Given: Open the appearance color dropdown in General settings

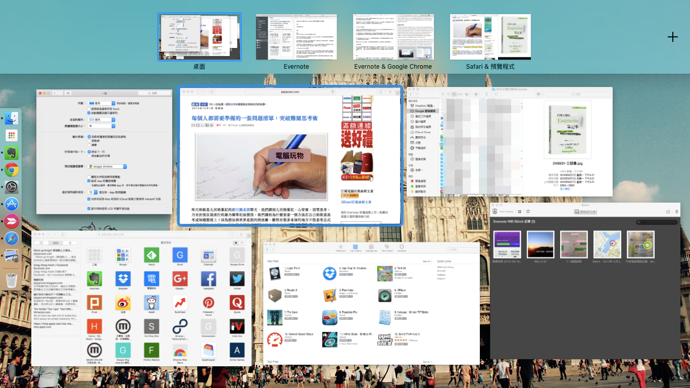Looking at the screenshot, I should (102, 103).
